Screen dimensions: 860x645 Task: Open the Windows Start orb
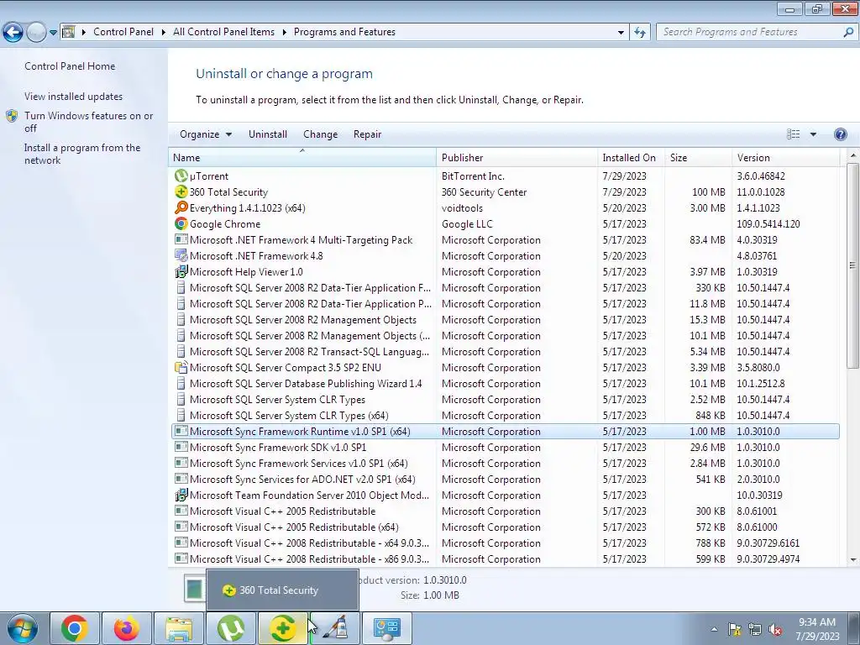[x=23, y=628]
